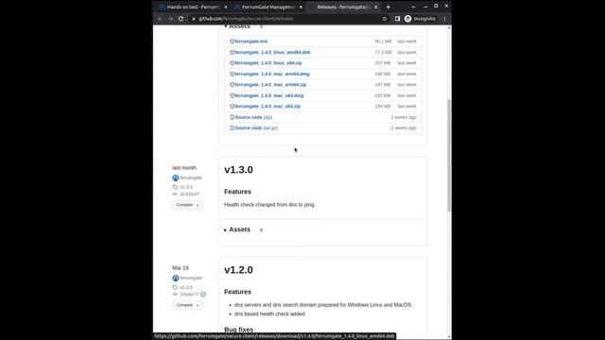Open the v1.3.0 tag link
The width and height of the screenshot is (605, 340).
186,187
